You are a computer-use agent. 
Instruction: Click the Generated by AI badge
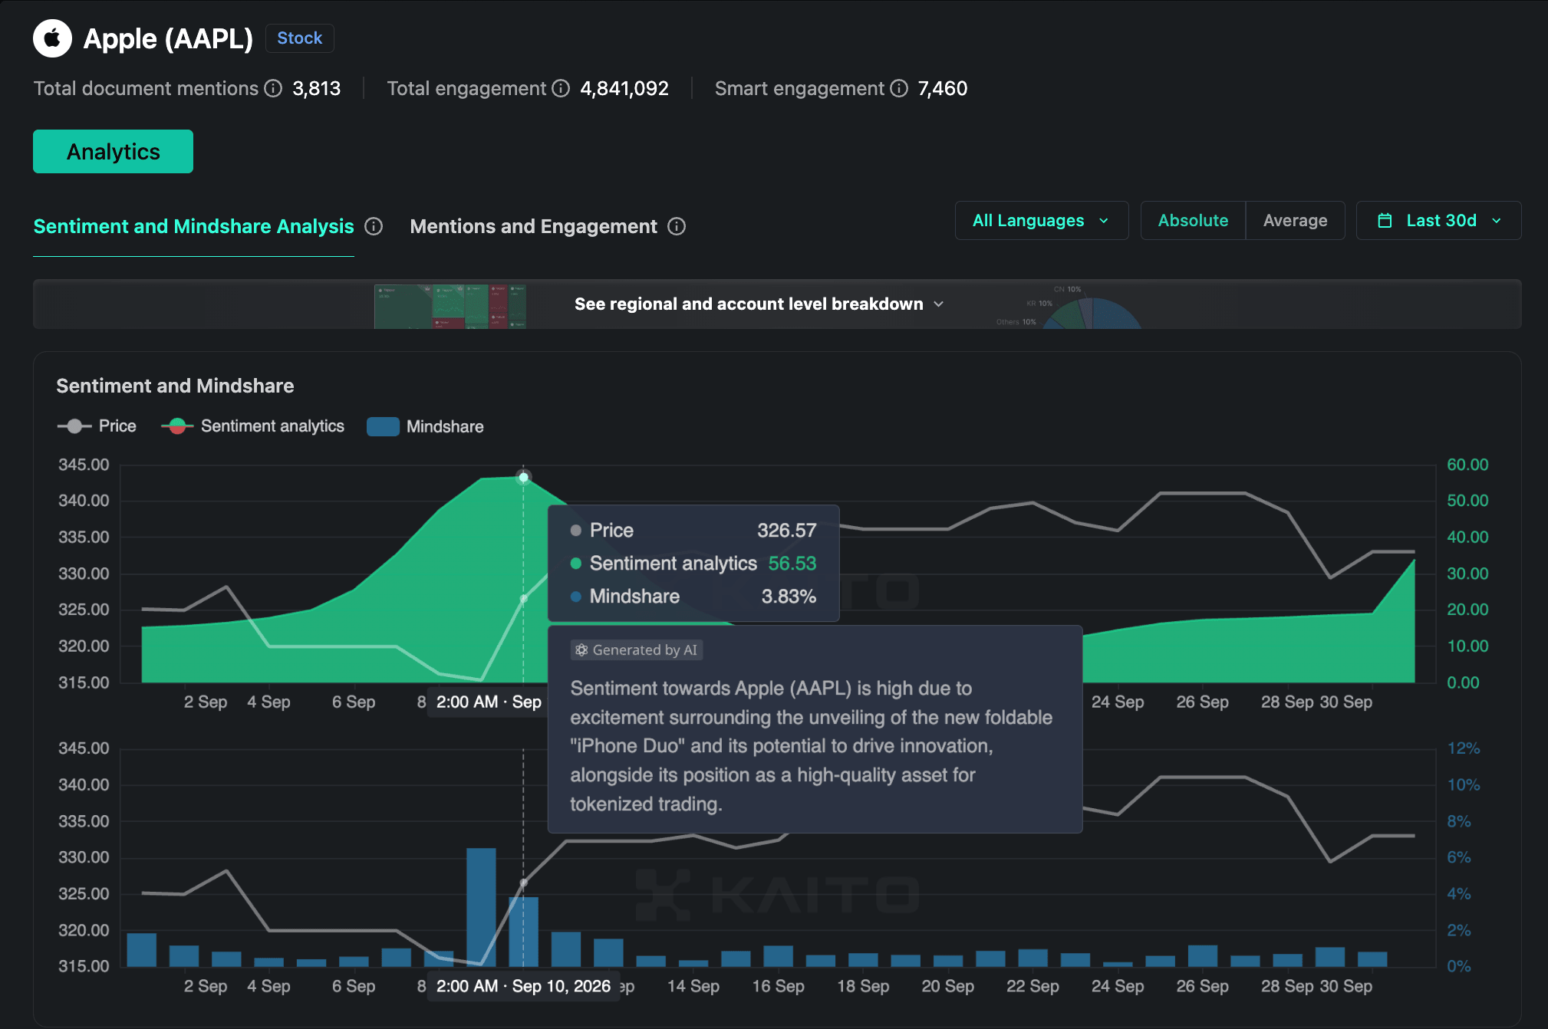point(637,650)
